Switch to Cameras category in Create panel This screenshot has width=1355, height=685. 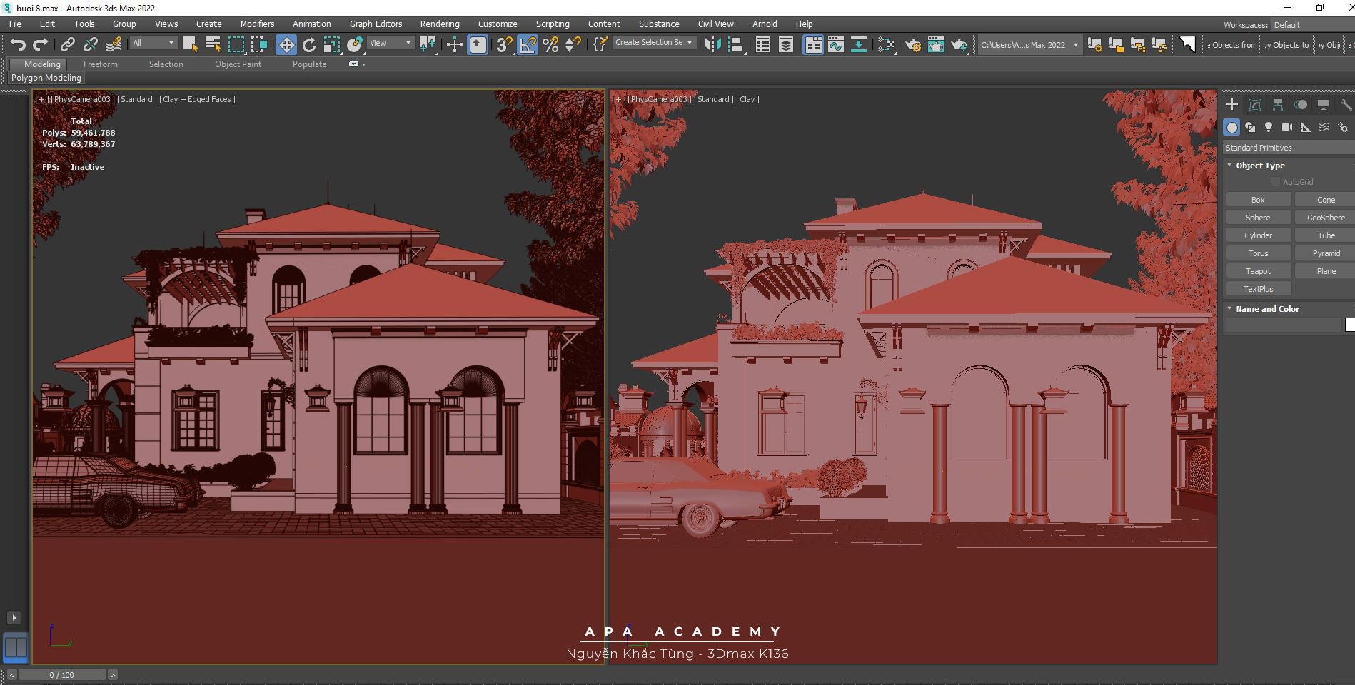(x=1286, y=127)
